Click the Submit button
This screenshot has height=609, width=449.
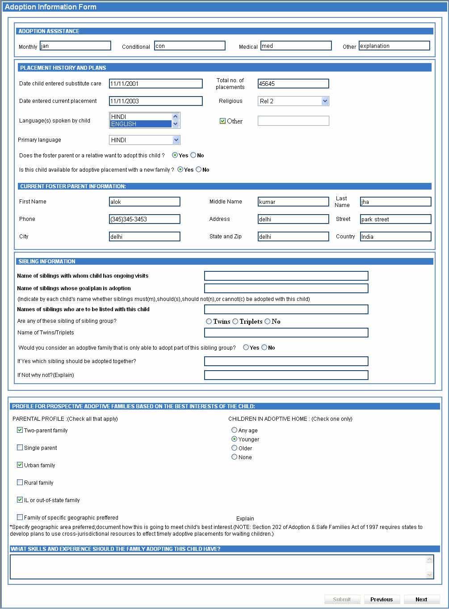(x=342, y=600)
